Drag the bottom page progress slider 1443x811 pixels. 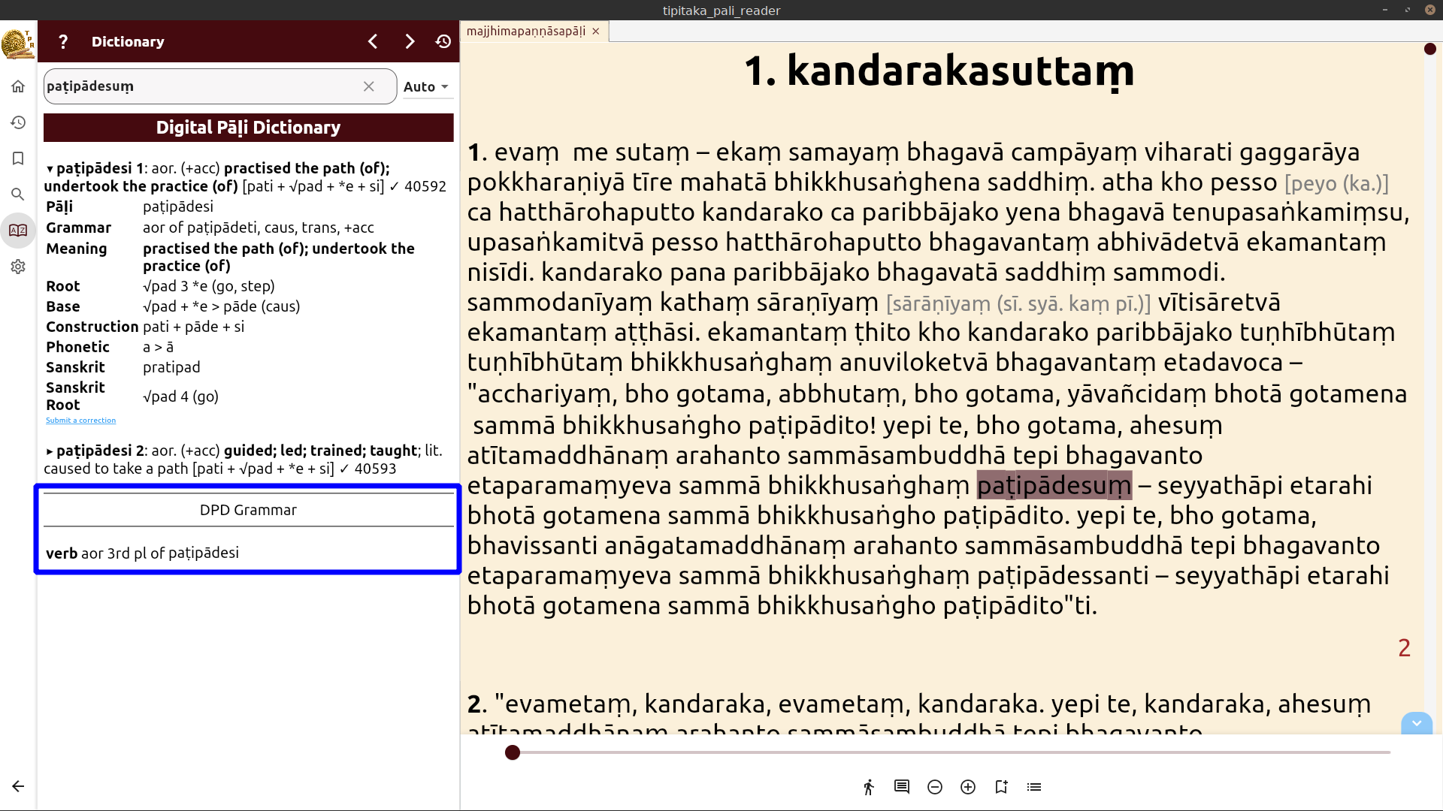point(513,752)
